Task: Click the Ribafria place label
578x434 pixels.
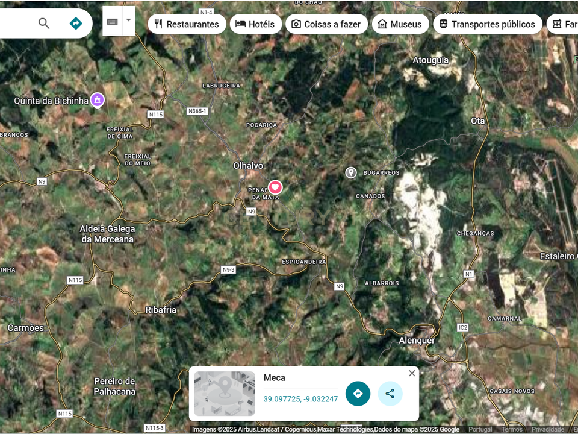Action: tap(161, 310)
